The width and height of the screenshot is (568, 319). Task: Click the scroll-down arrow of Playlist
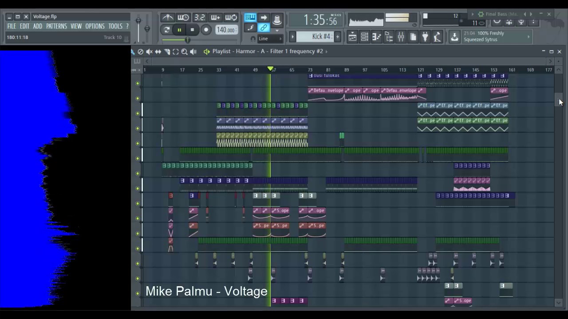pos(559,302)
